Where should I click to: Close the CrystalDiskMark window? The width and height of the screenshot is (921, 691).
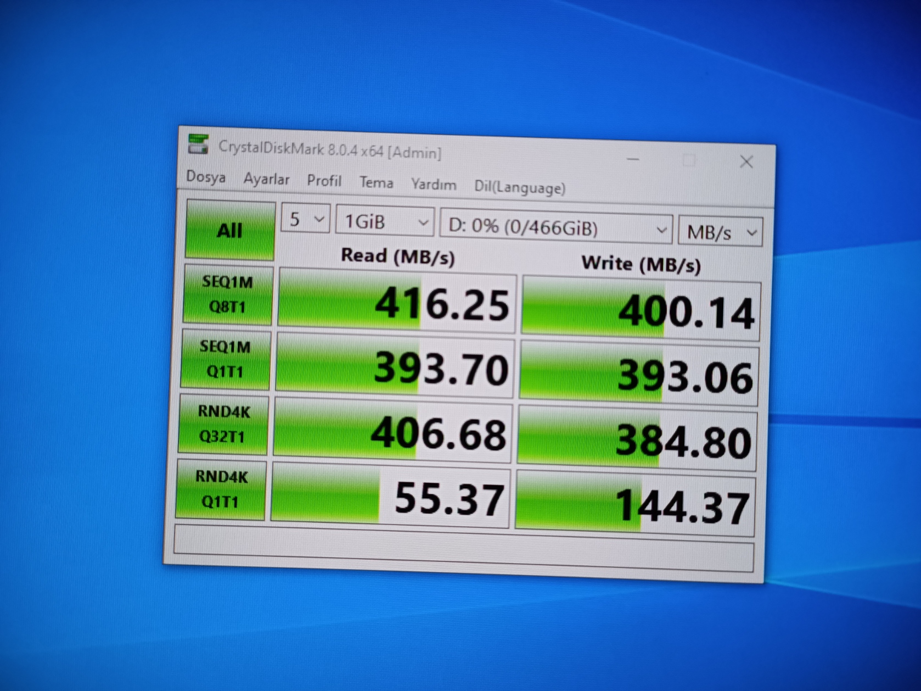click(x=746, y=161)
